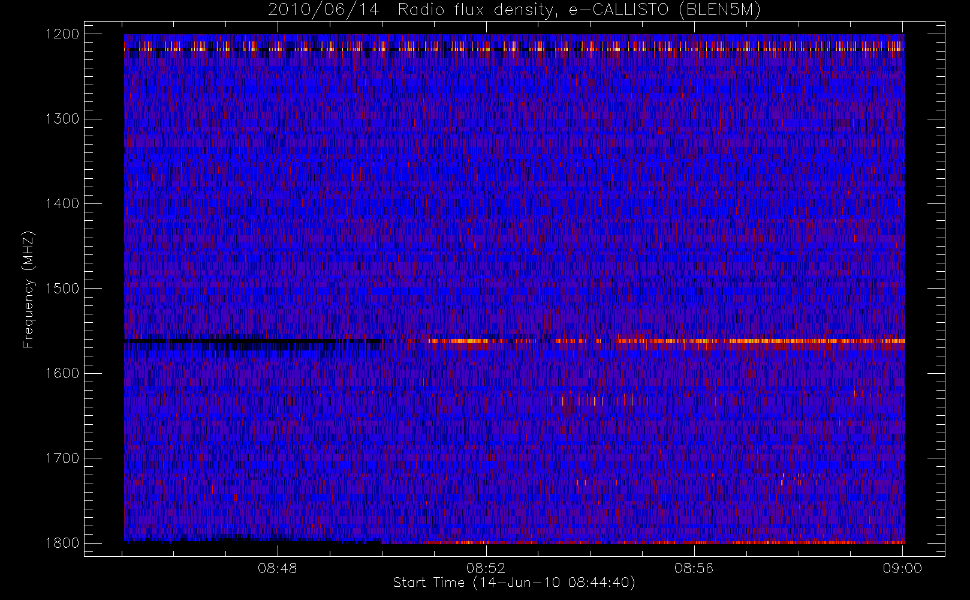This screenshot has width=970, height=600.
Task: Click the plot title "Radio flux density, e-CALLISTO (BLEN5M)"
Action: (579, 10)
